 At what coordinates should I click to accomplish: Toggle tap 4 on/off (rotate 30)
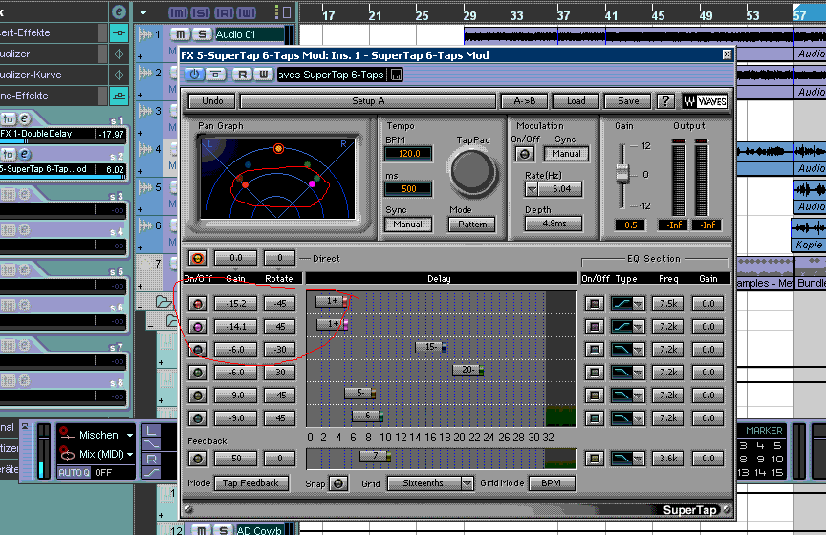[198, 373]
